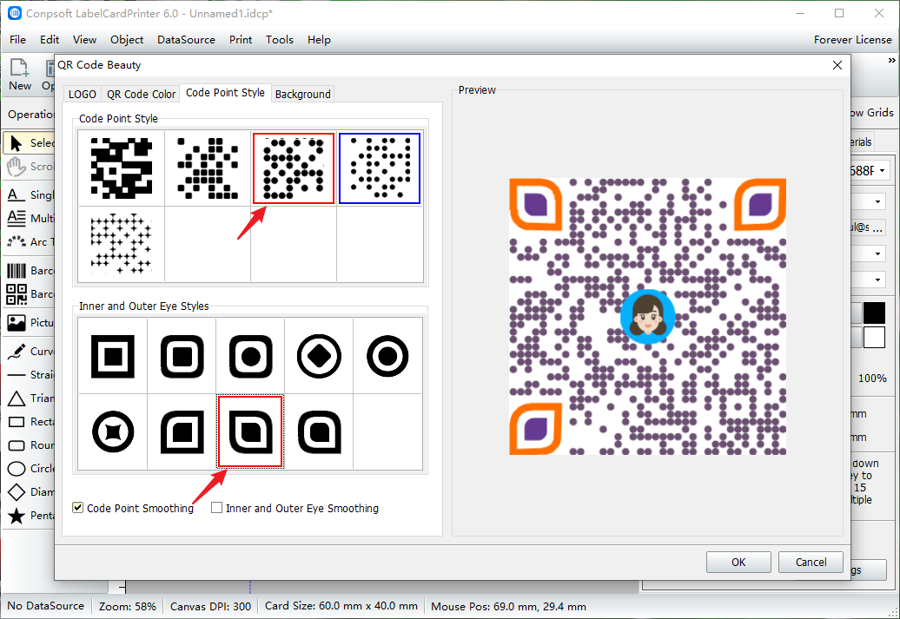Choose the leaf-shaped eye style
The width and height of the screenshot is (900, 619).
(250, 431)
